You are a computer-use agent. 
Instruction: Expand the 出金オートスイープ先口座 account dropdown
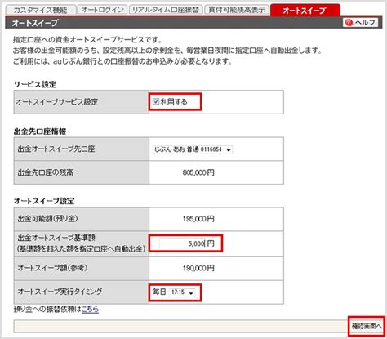pos(193,149)
